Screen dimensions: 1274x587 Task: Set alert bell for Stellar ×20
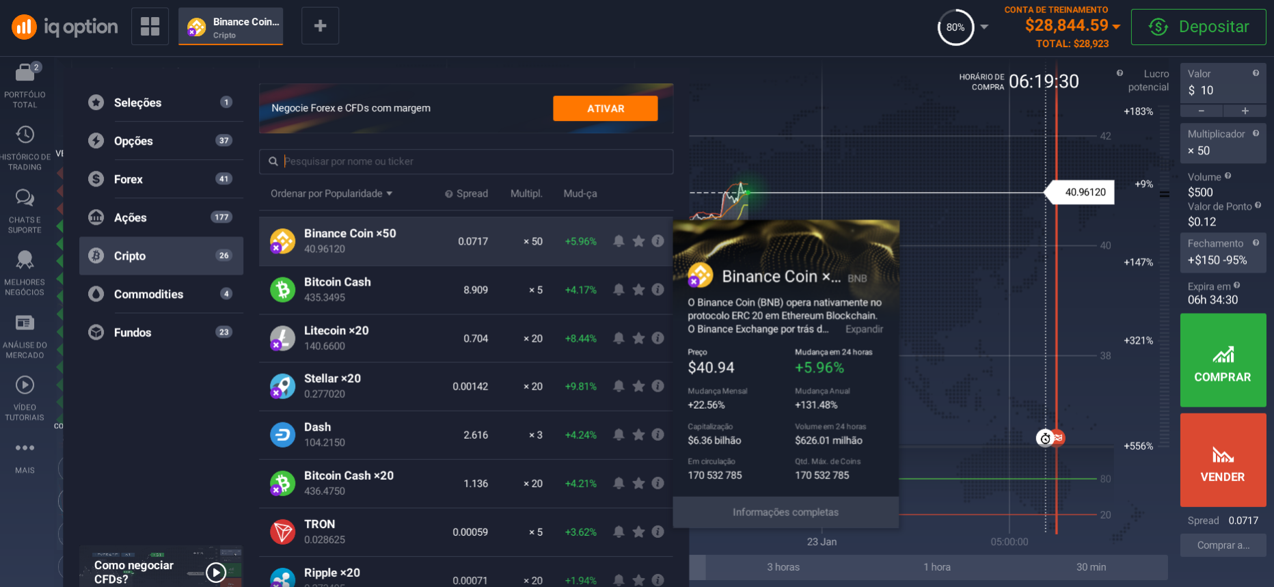(x=619, y=386)
